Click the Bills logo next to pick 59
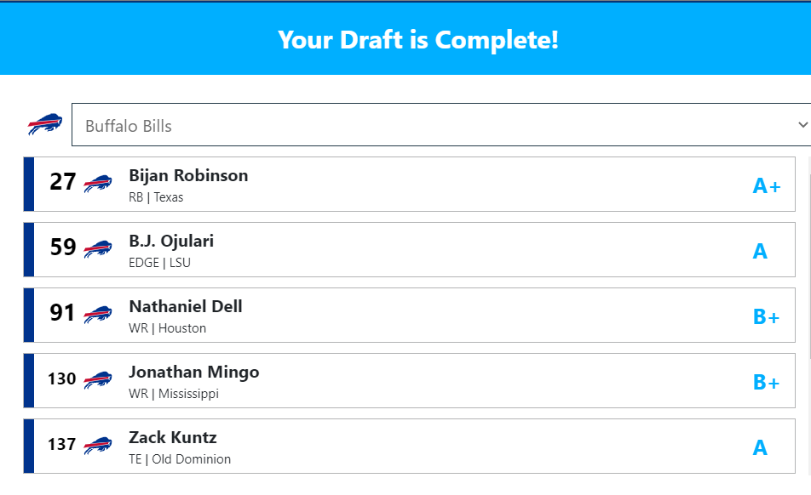 98,249
